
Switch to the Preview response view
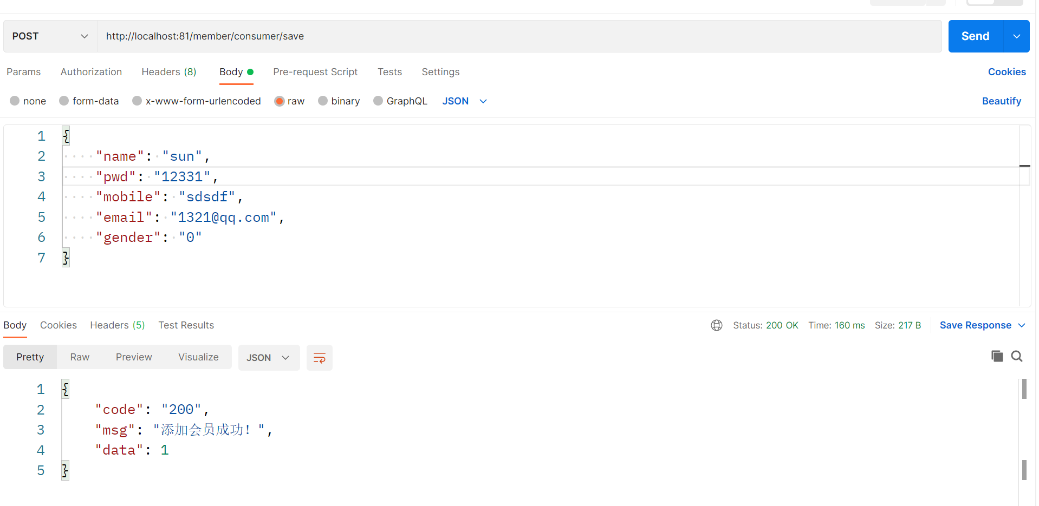point(134,357)
